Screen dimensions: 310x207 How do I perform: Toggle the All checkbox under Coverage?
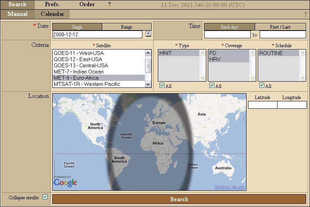[x=212, y=86]
